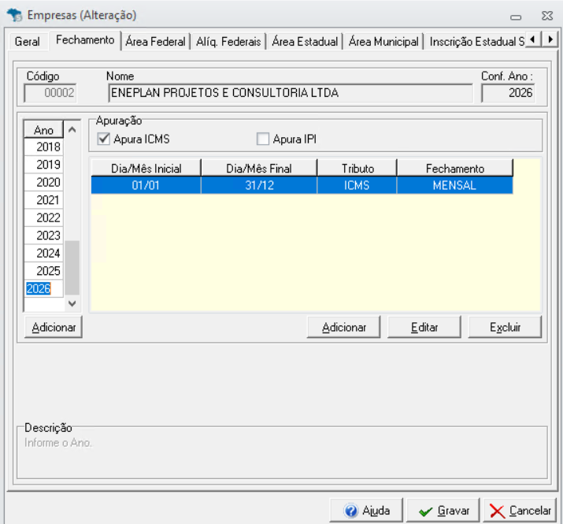The width and height of the screenshot is (563, 524).
Task: Toggle the Apura ICMS checkbox
Action: pyautogui.click(x=104, y=139)
